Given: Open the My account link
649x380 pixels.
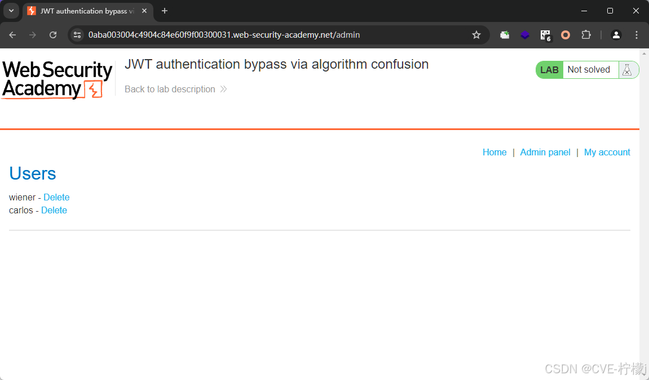Looking at the screenshot, I should [x=607, y=153].
